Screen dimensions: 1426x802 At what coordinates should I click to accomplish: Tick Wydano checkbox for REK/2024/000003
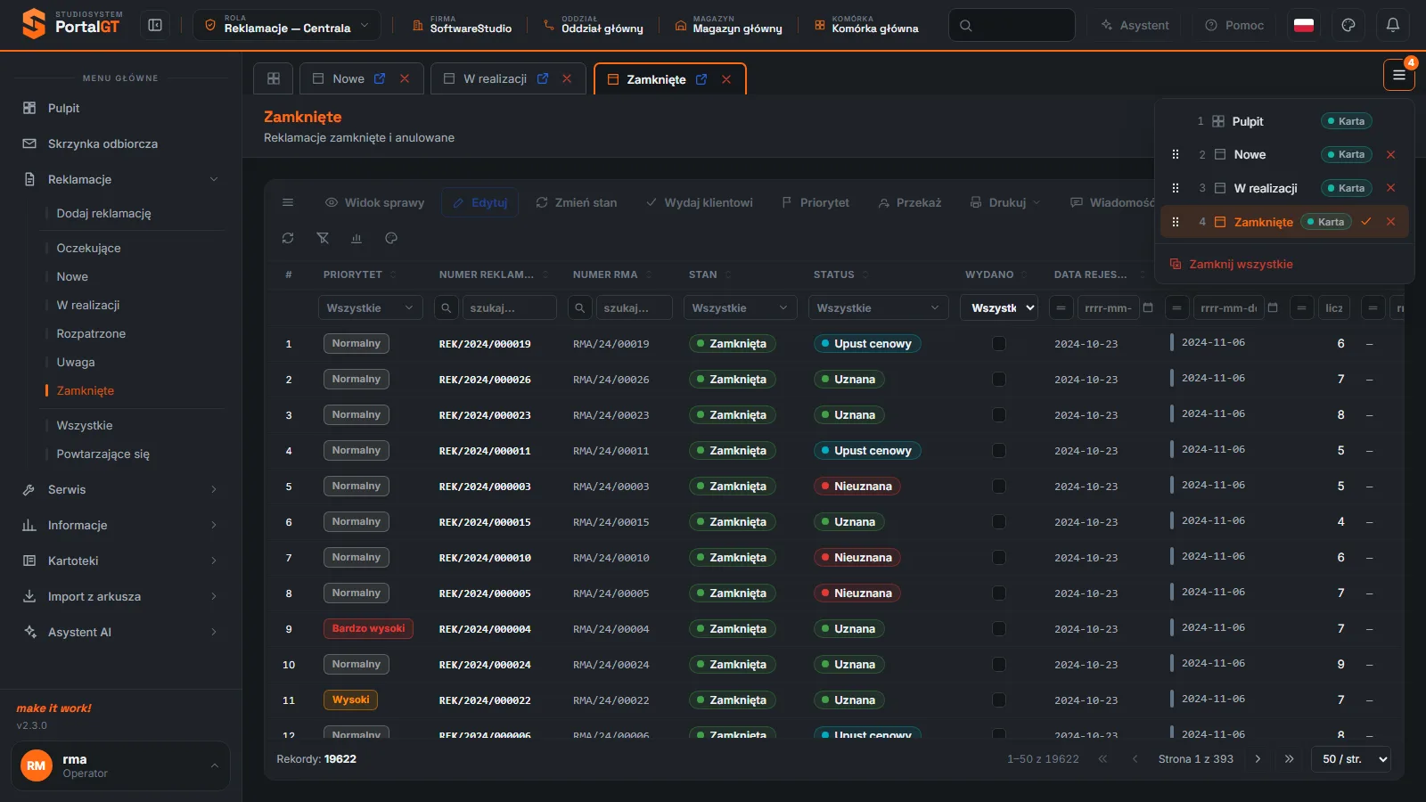pos(999,487)
